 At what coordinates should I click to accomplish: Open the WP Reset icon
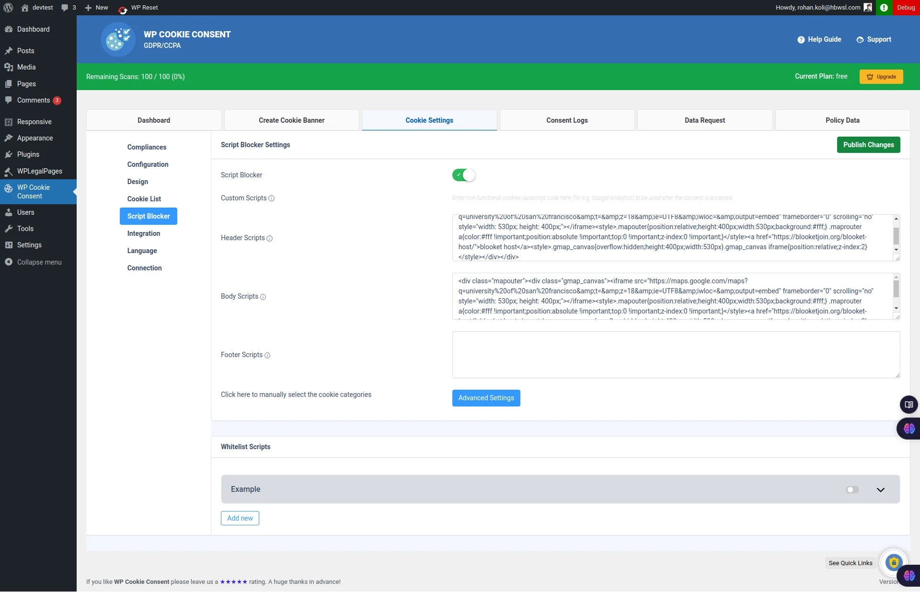coord(123,10)
